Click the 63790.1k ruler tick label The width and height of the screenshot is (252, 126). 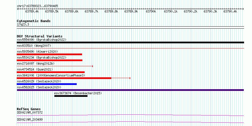point(171,12)
